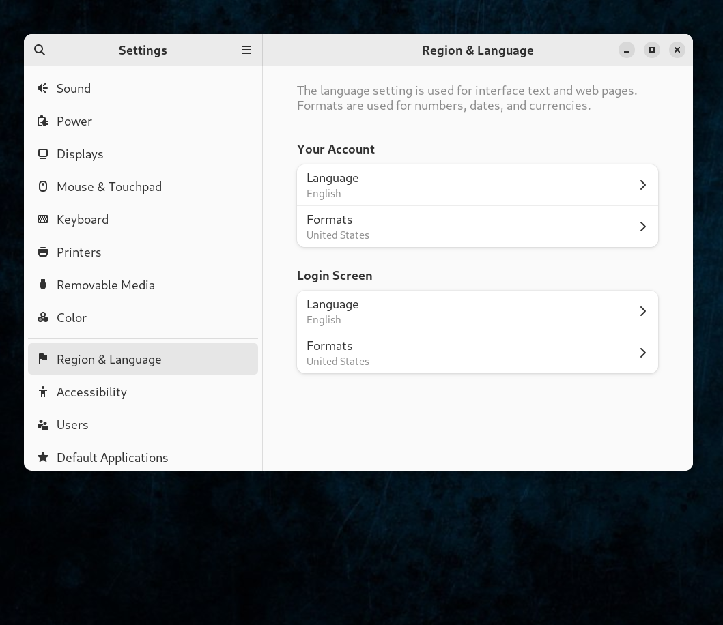723x625 pixels.
Task: Click the search icon in Settings header
Action: (40, 50)
